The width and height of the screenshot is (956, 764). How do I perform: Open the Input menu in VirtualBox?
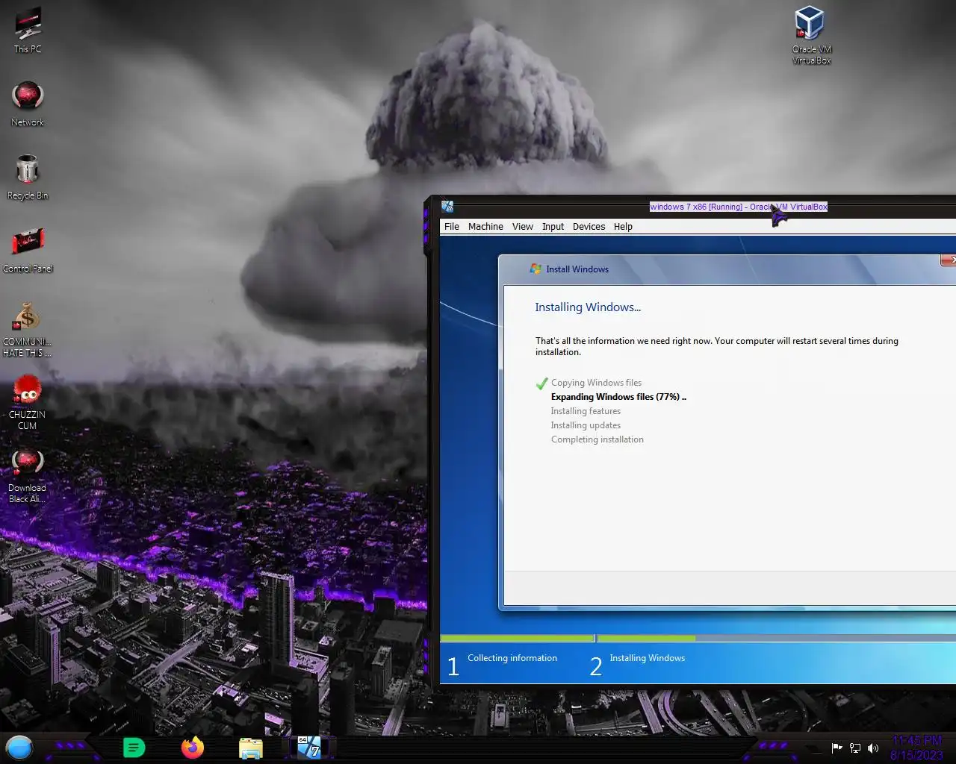(553, 227)
